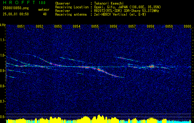Click the 1.1 kHz axis label
The image size is (194, 123).
(x=2, y=40)
